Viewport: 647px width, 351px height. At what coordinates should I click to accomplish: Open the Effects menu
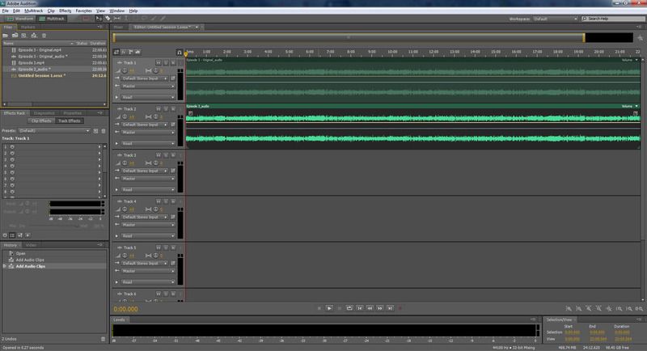(x=66, y=11)
